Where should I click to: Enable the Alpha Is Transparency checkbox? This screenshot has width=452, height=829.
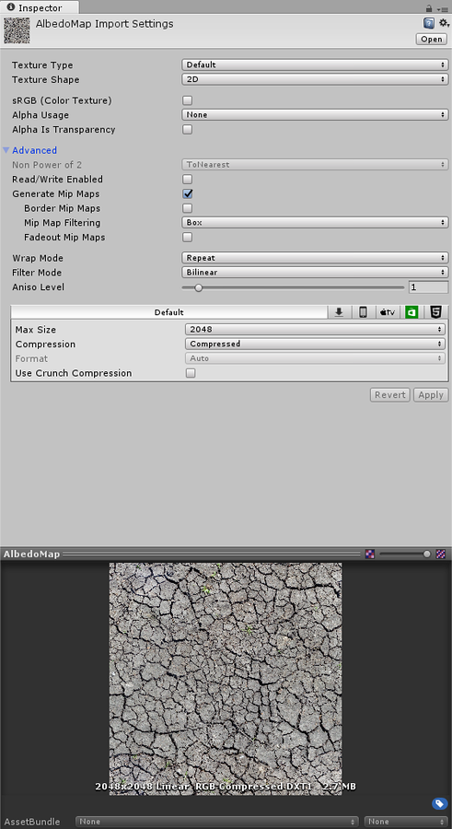[x=187, y=130]
